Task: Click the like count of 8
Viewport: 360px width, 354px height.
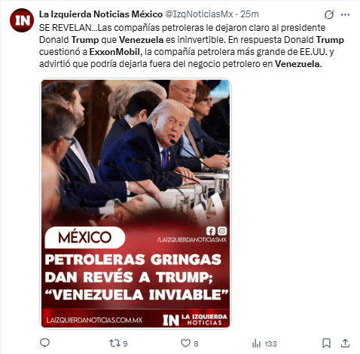Action: [196, 343]
